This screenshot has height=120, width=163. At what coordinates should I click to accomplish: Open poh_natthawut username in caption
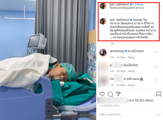pyautogui.click(x=119, y=20)
